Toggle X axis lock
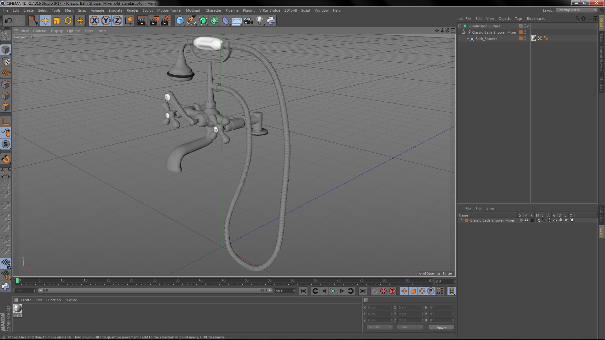This screenshot has width=605, height=340. coord(94,21)
